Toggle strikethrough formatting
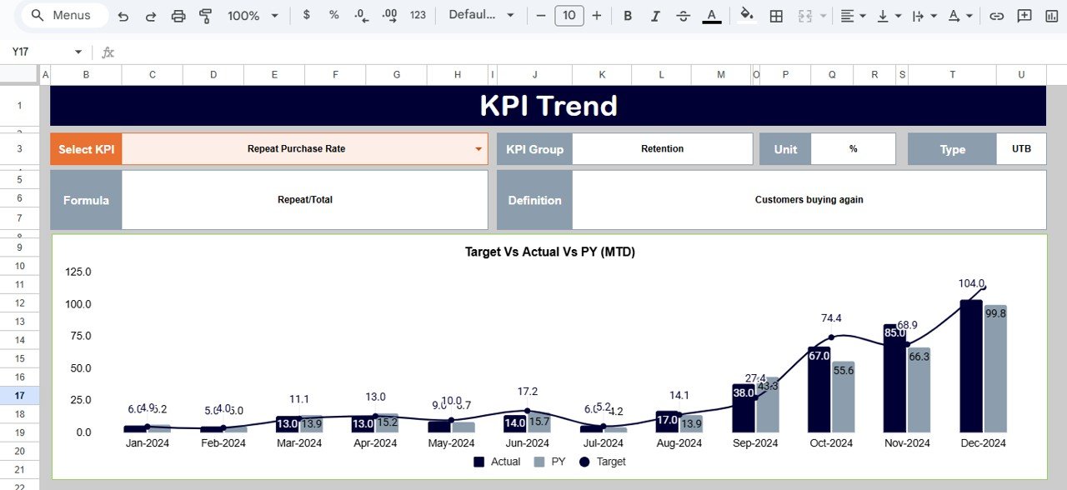1067x490 pixels. click(x=684, y=15)
